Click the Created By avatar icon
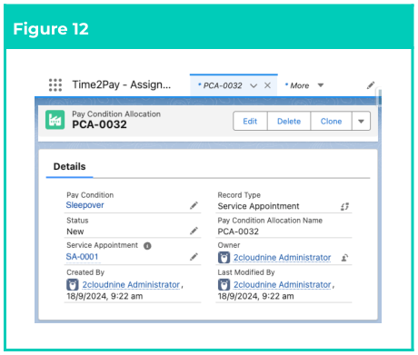The image size is (418, 355). [x=73, y=285]
